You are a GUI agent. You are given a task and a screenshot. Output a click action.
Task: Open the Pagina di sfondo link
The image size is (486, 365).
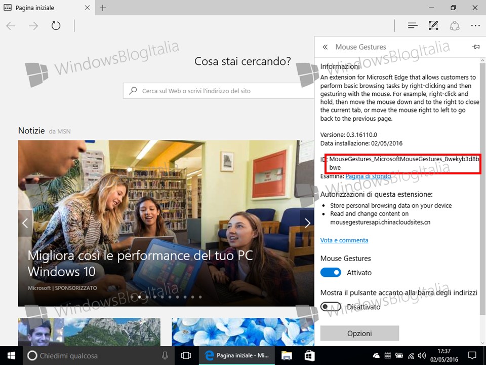368,176
